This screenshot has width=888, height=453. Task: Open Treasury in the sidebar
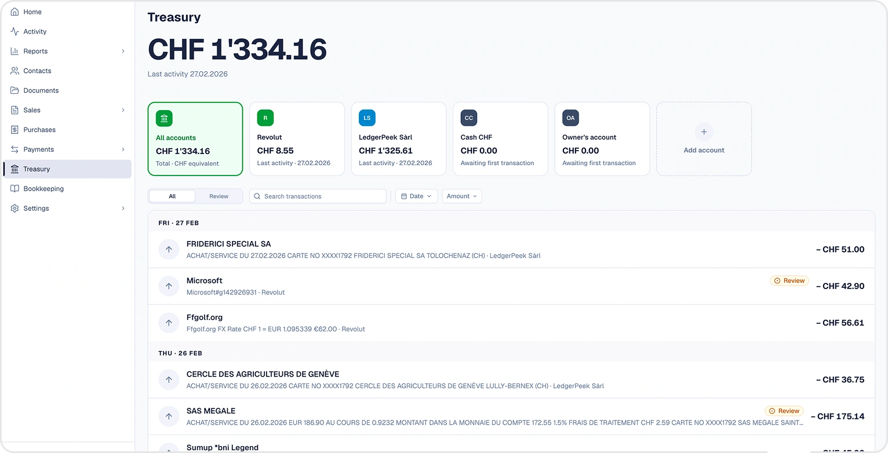[x=67, y=169]
